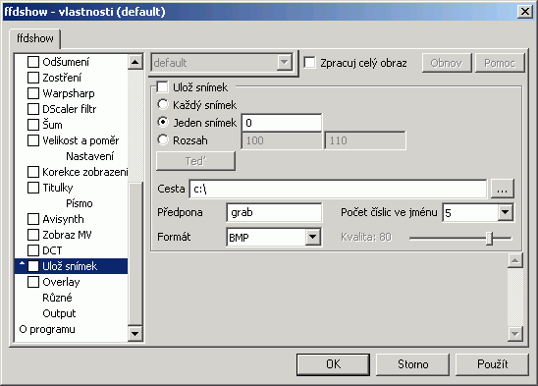Check the Šum filter box

(x=33, y=125)
